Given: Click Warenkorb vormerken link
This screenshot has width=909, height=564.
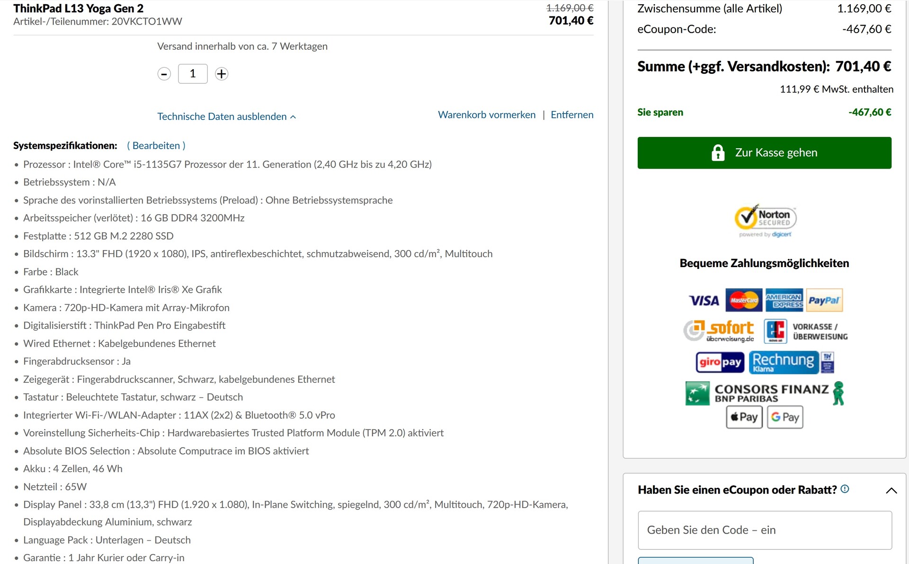Looking at the screenshot, I should 486,115.
